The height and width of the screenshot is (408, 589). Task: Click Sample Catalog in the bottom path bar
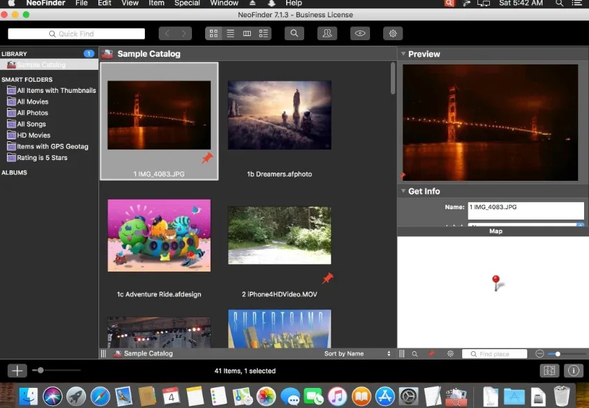coord(143,353)
